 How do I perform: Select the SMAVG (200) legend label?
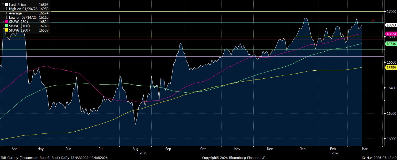point(19,30)
